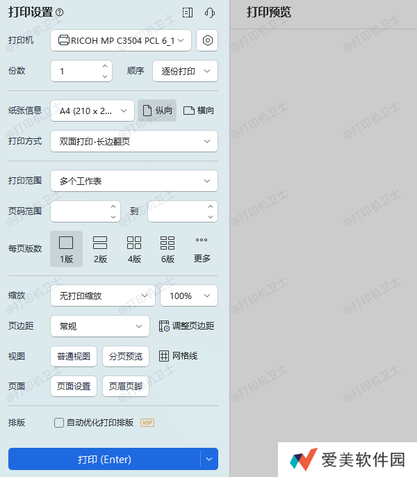Screen dimensions: 417x477
Task: Click the 页眉页脚 button
Action: click(x=126, y=386)
